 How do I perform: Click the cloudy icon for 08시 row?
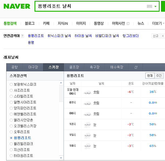pyautogui.click(x=87, y=114)
